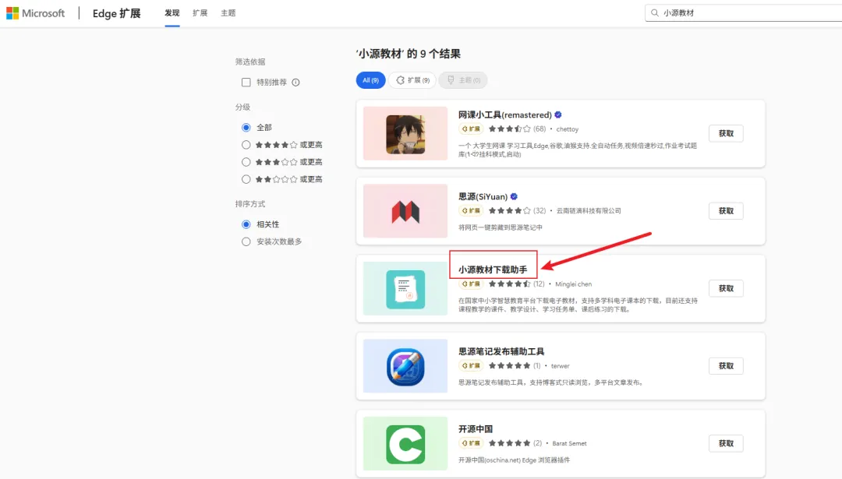Sort by 相关性

(x=246, y=224)
